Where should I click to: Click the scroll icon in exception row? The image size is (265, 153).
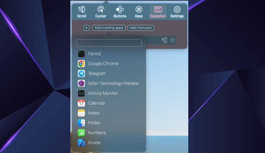pyautogui.click(x=165, y=40)
